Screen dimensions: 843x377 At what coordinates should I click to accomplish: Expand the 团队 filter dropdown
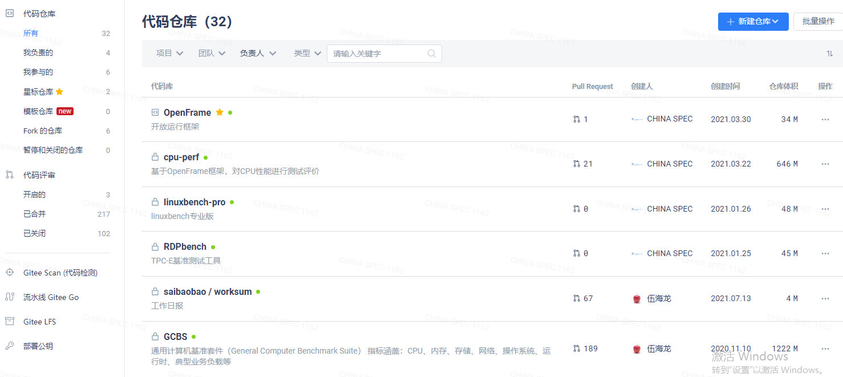click(x=212, y=53)
